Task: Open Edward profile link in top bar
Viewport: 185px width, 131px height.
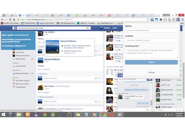Action: click(105, 28)
